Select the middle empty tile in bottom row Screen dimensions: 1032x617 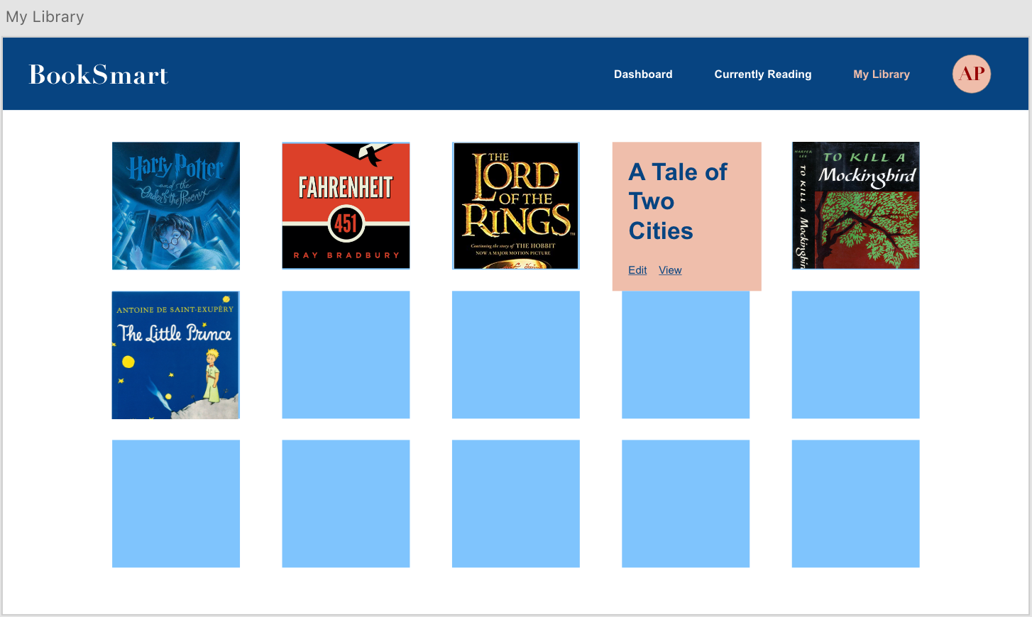coord(516,504)
